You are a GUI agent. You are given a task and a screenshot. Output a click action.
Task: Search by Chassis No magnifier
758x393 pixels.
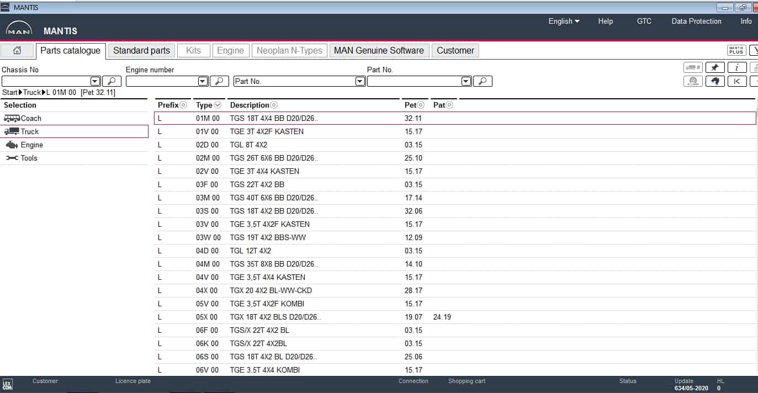click(112, 81)
